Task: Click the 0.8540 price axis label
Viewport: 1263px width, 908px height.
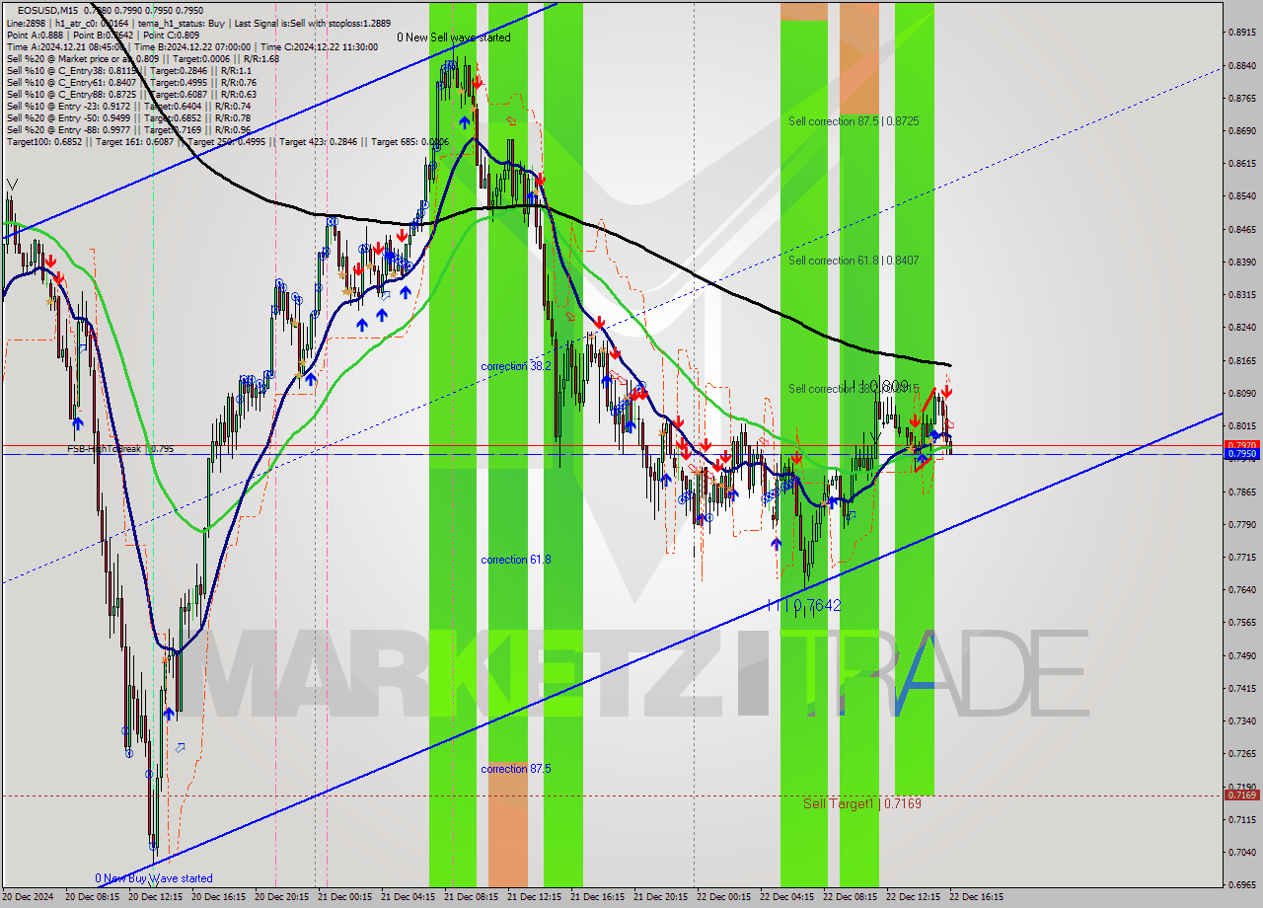Action: pyautogui.click(x=1241, y=196)
